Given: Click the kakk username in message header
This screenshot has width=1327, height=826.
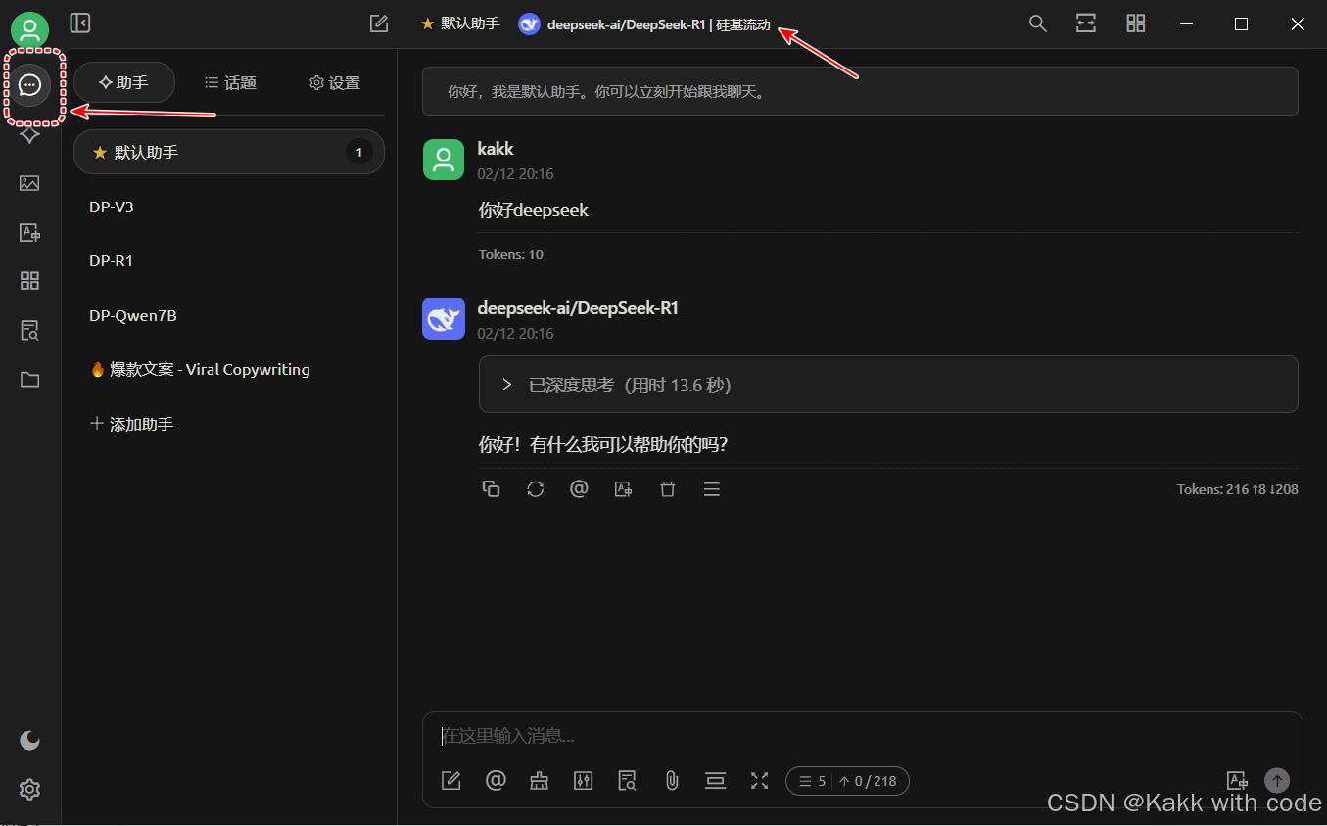Looking at the screenshot, I should point(496,149).
